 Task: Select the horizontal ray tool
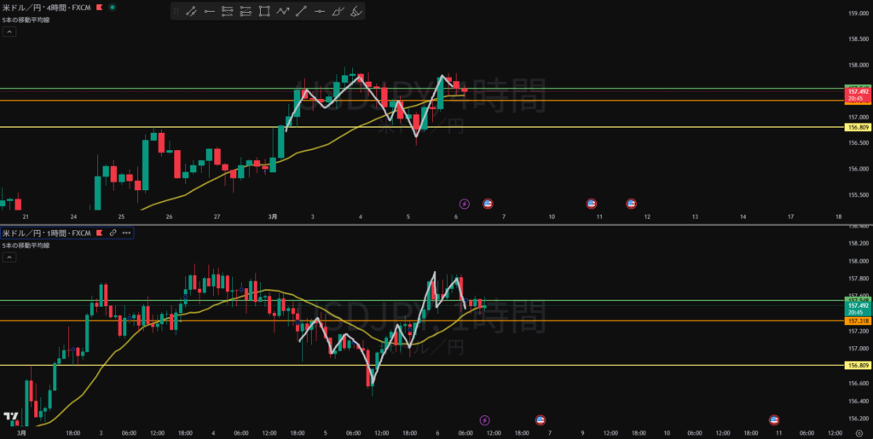(x=209, y=12)
